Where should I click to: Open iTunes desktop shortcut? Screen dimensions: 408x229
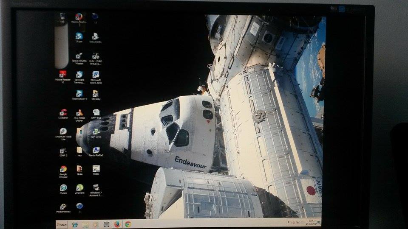63,188
